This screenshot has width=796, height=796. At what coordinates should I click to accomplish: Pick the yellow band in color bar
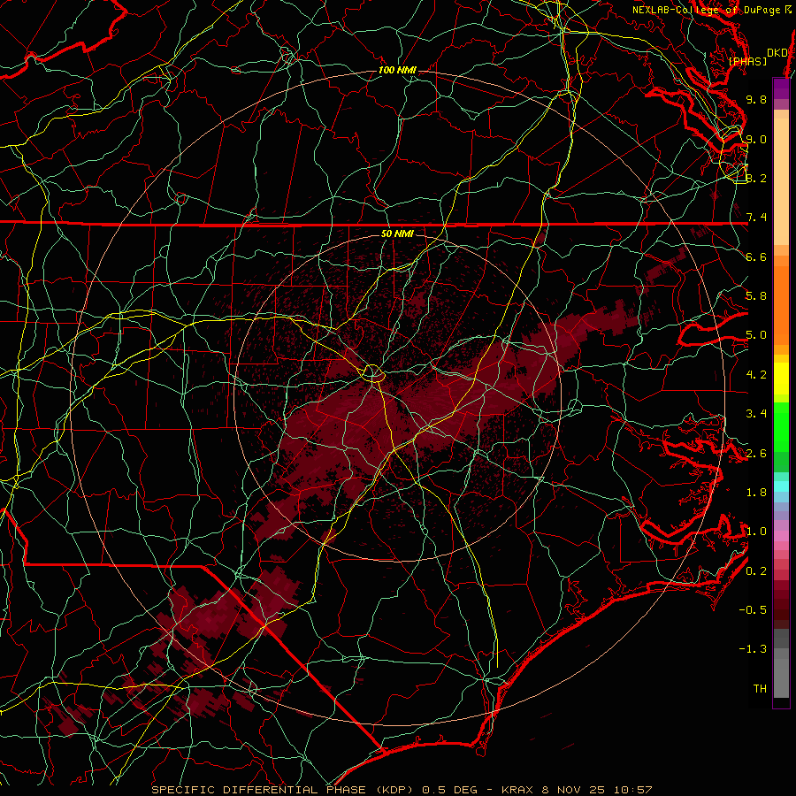(781, 379)
